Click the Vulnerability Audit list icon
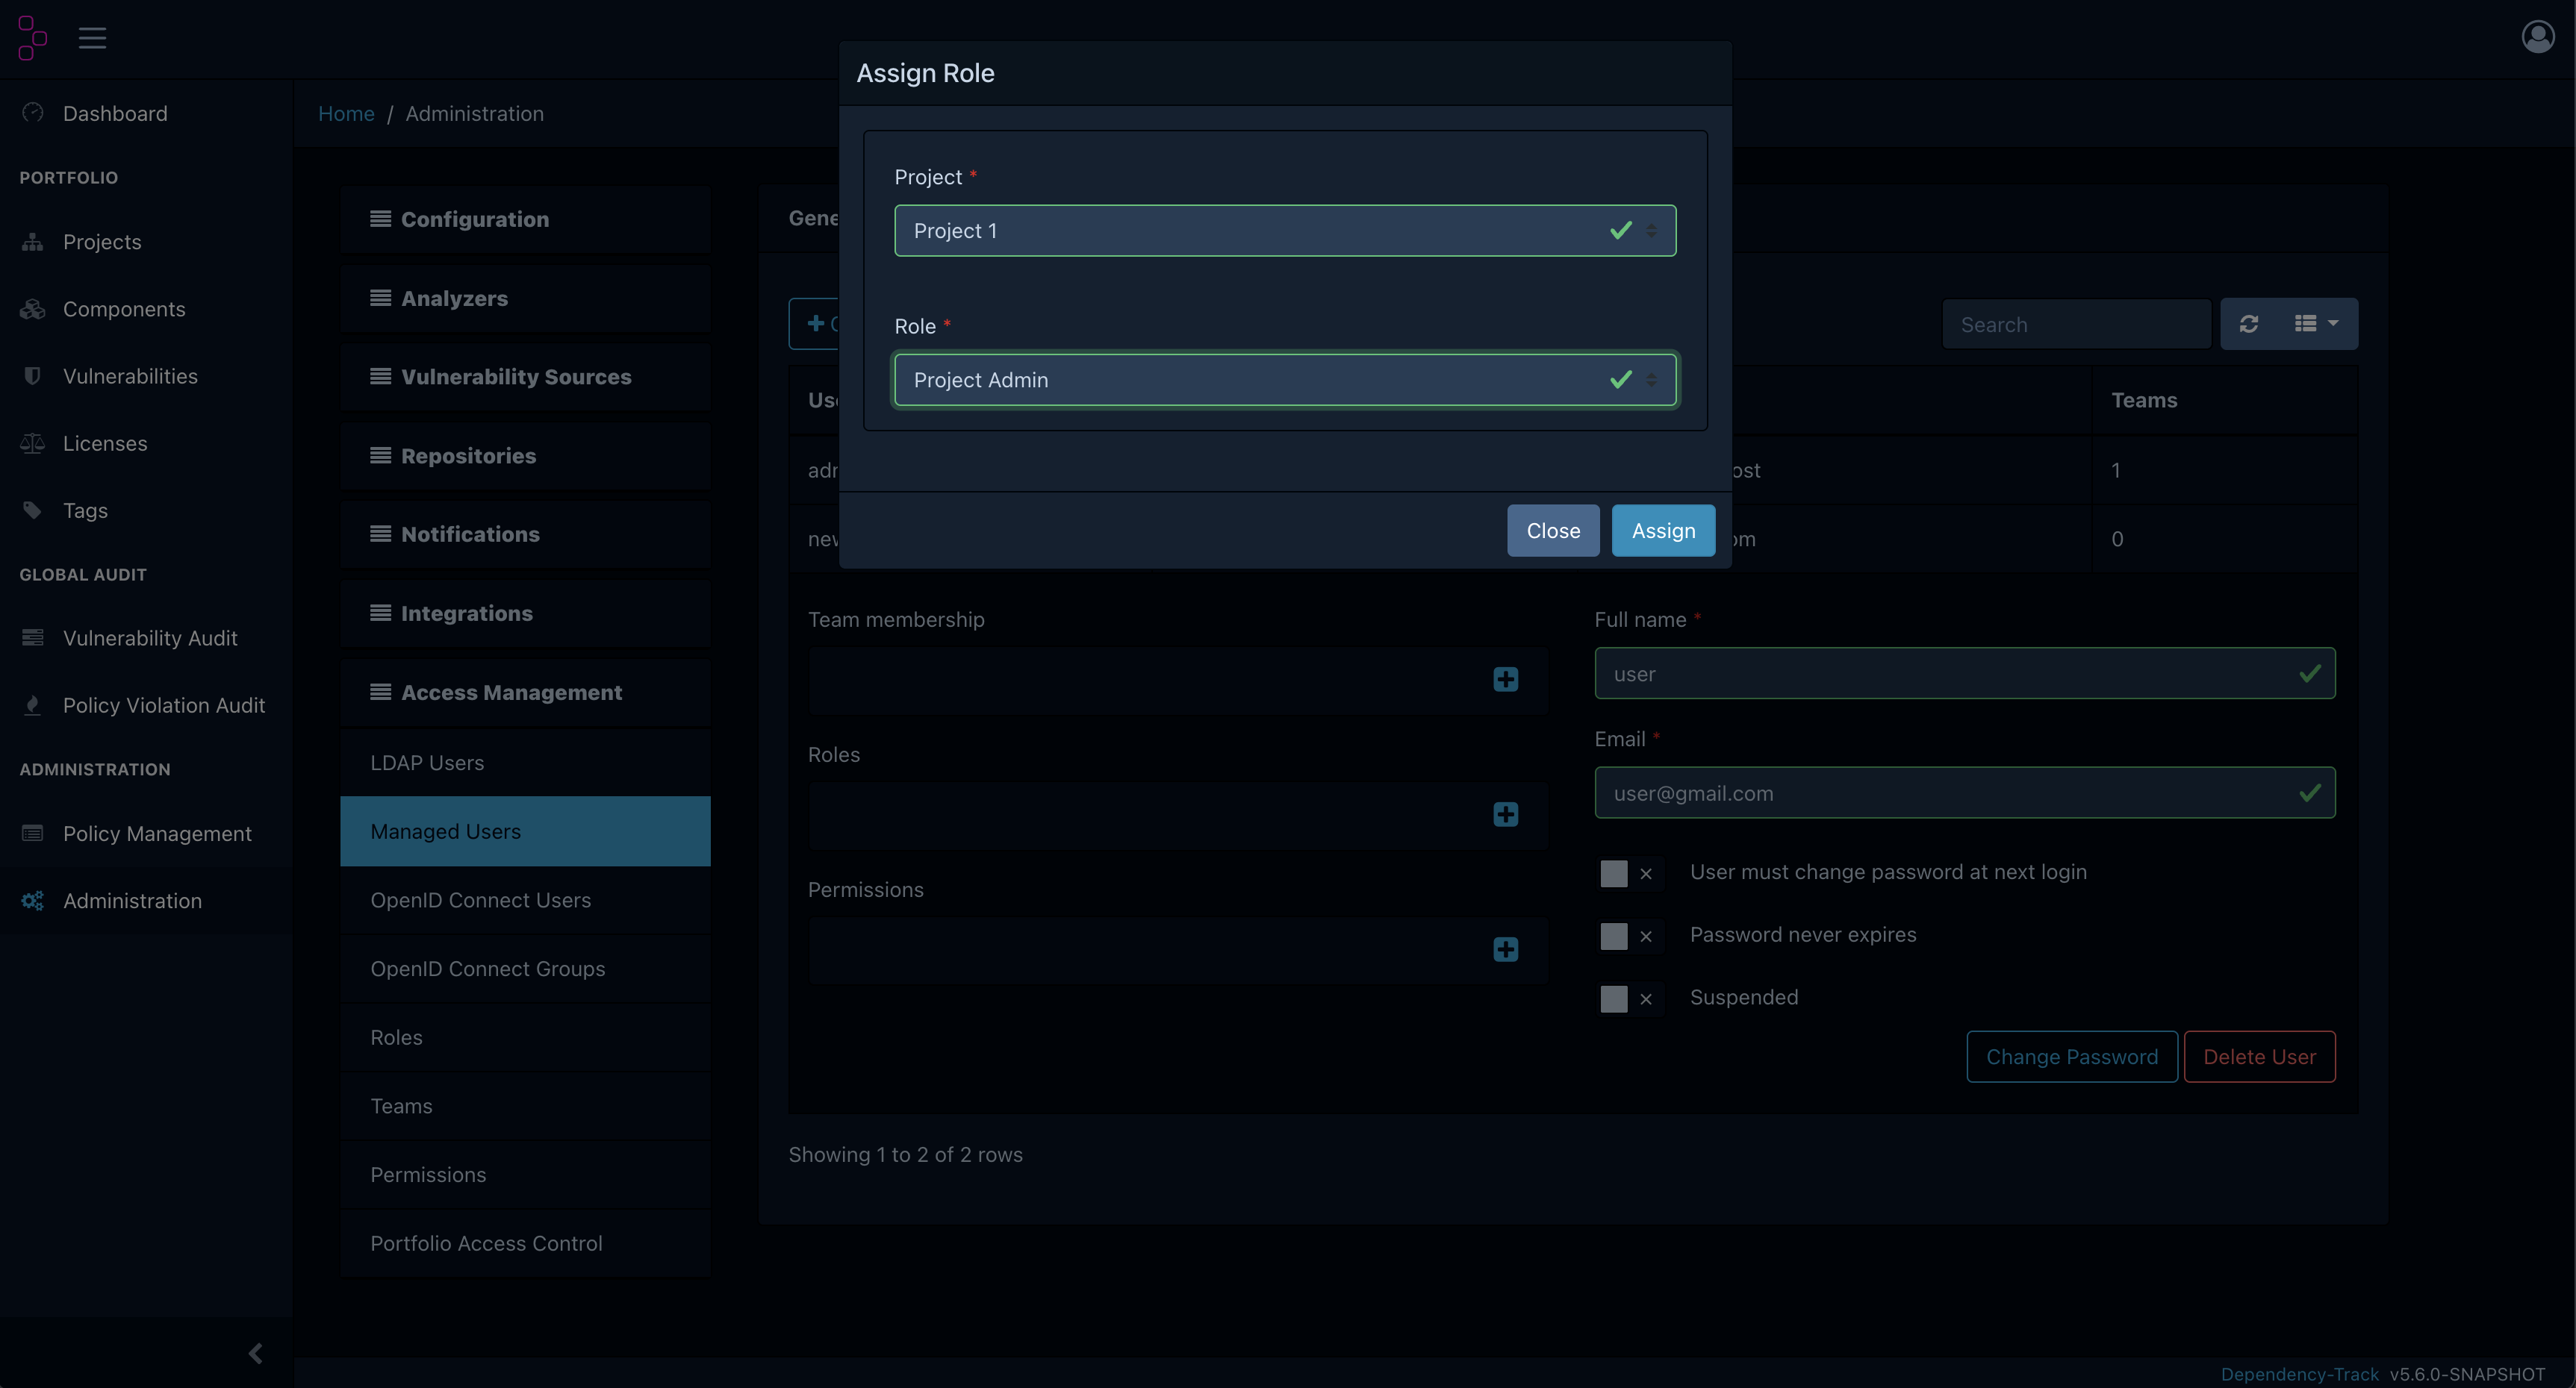This screenshot has height=1388, width=2576. [x=33, y=637]
